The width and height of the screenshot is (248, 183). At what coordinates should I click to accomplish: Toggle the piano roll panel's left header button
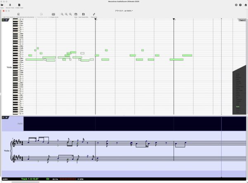[x=4, y=20]
